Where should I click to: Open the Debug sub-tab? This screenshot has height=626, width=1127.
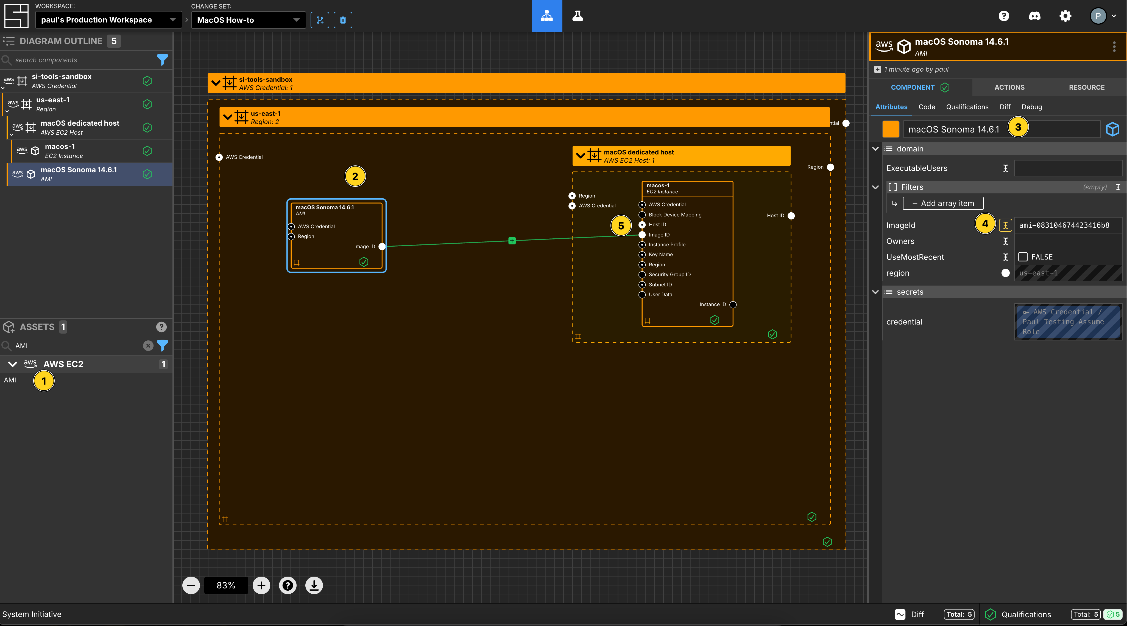[1032, 107]
